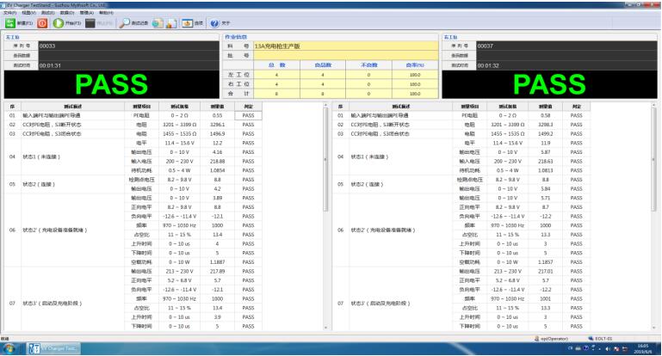Open the chart report icon in toolbar
The image size is (662, 356).
pyautogui.click(x=172, y=22)
